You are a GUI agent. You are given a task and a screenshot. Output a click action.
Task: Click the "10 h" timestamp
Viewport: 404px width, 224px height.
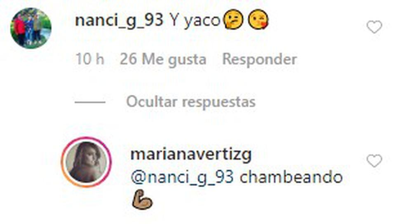[x=90, y=59]
